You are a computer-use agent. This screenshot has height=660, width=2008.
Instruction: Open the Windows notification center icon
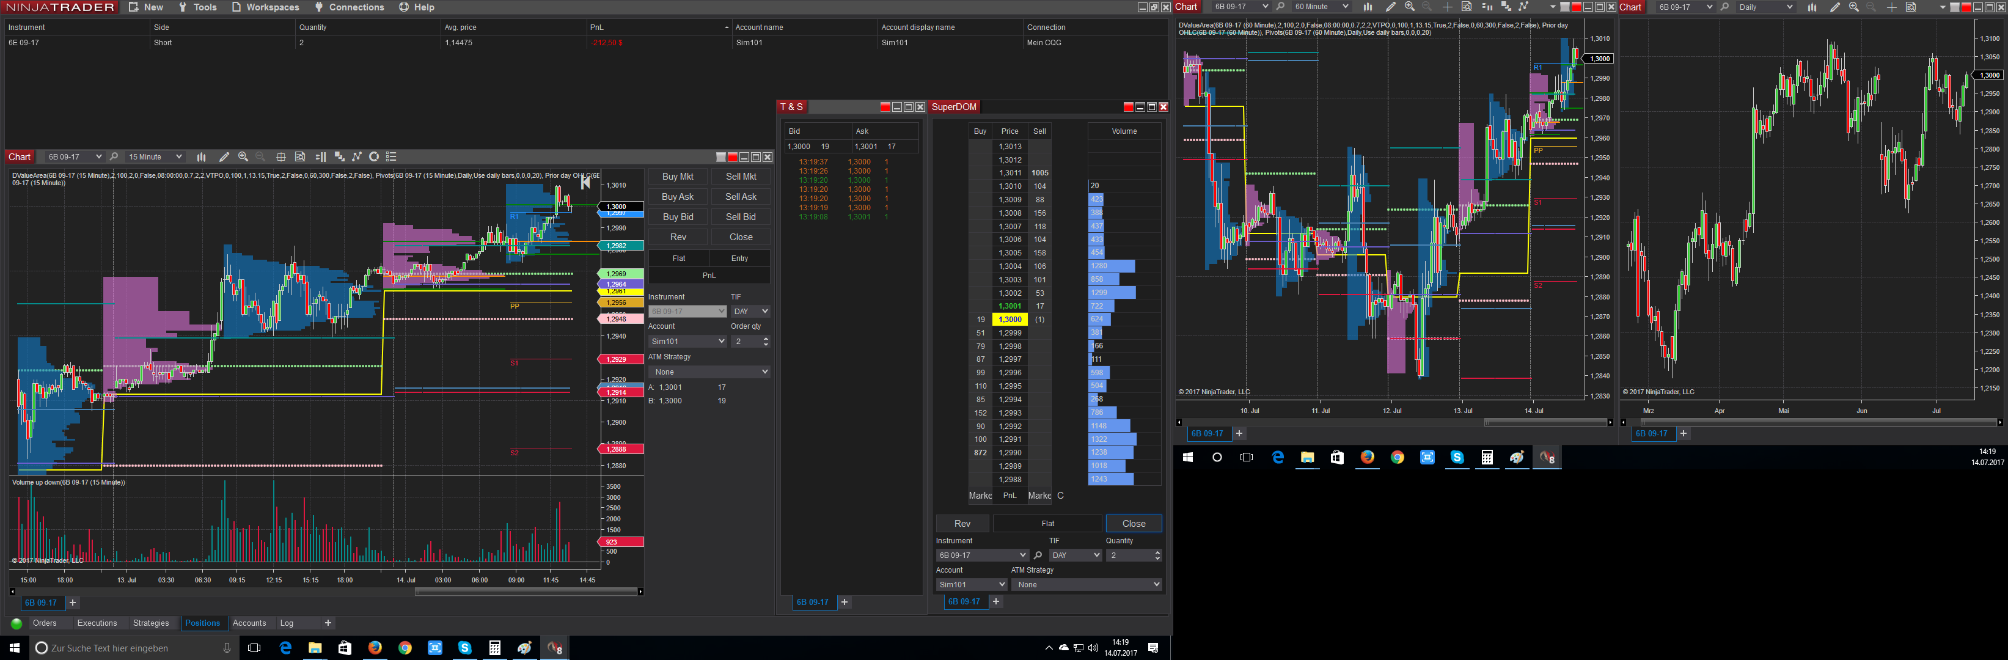(1154, 648)
